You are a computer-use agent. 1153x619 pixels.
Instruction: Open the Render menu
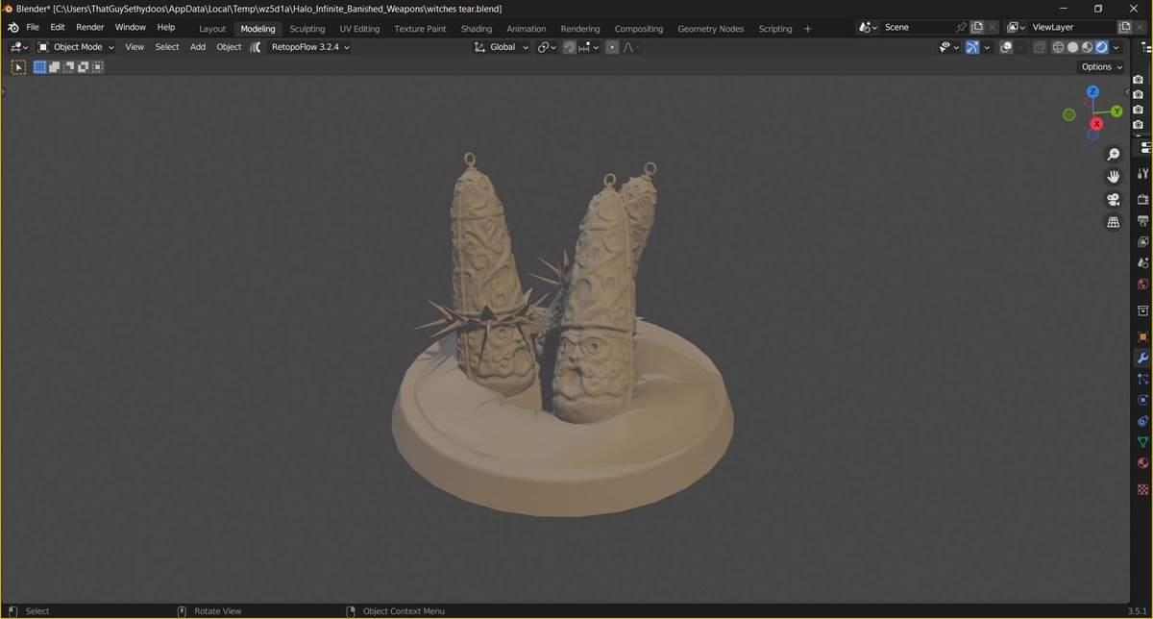pyautogui.click(x=90, y=28)
